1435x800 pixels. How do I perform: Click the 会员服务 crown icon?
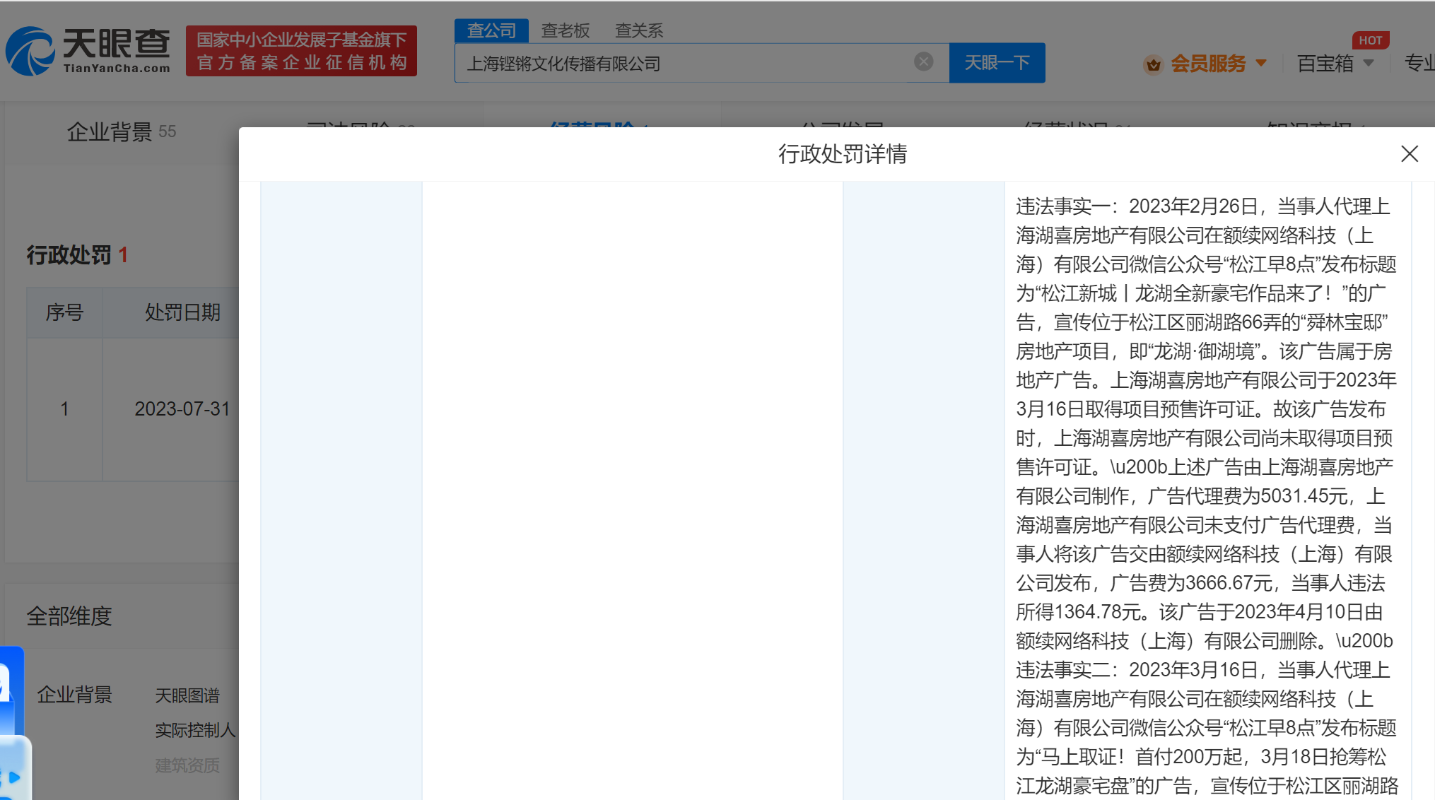(x=1154, y=64)
